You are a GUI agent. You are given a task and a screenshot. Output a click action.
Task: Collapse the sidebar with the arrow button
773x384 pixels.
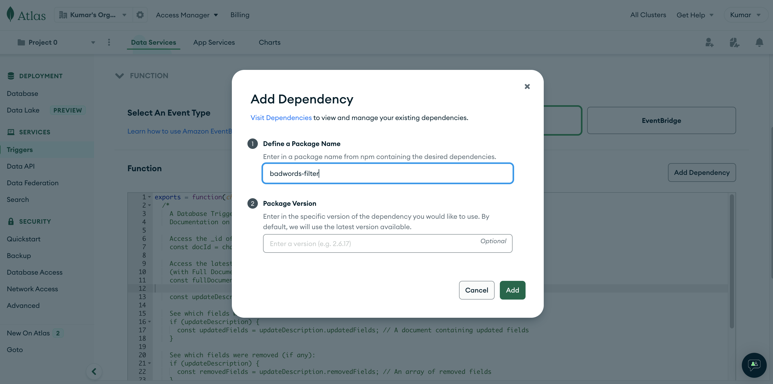click(94, 372)
